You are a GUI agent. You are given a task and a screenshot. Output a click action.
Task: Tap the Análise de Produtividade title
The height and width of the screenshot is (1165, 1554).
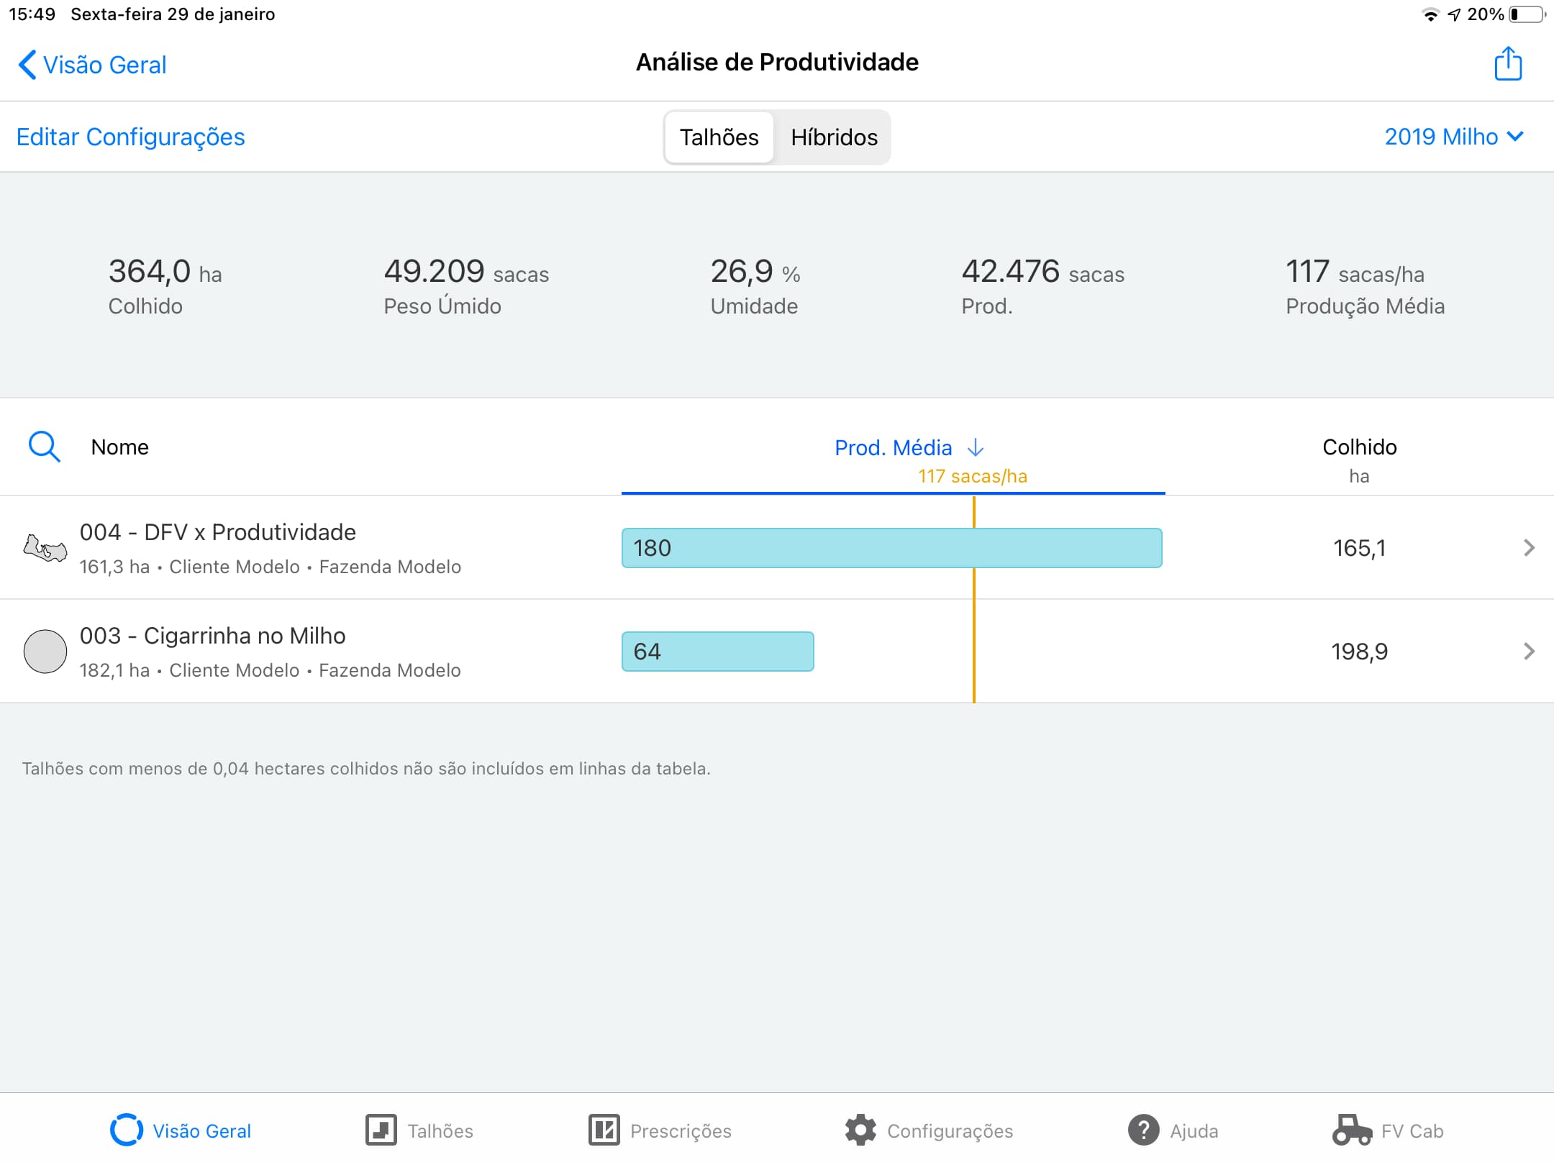777,62
